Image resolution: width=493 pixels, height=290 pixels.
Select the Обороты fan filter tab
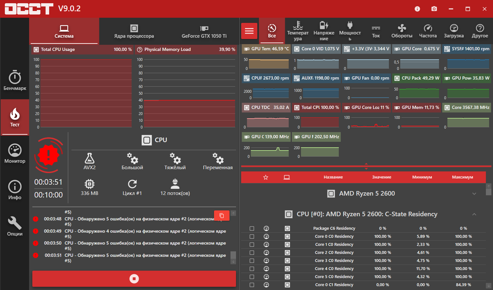[x=402, y=31]
